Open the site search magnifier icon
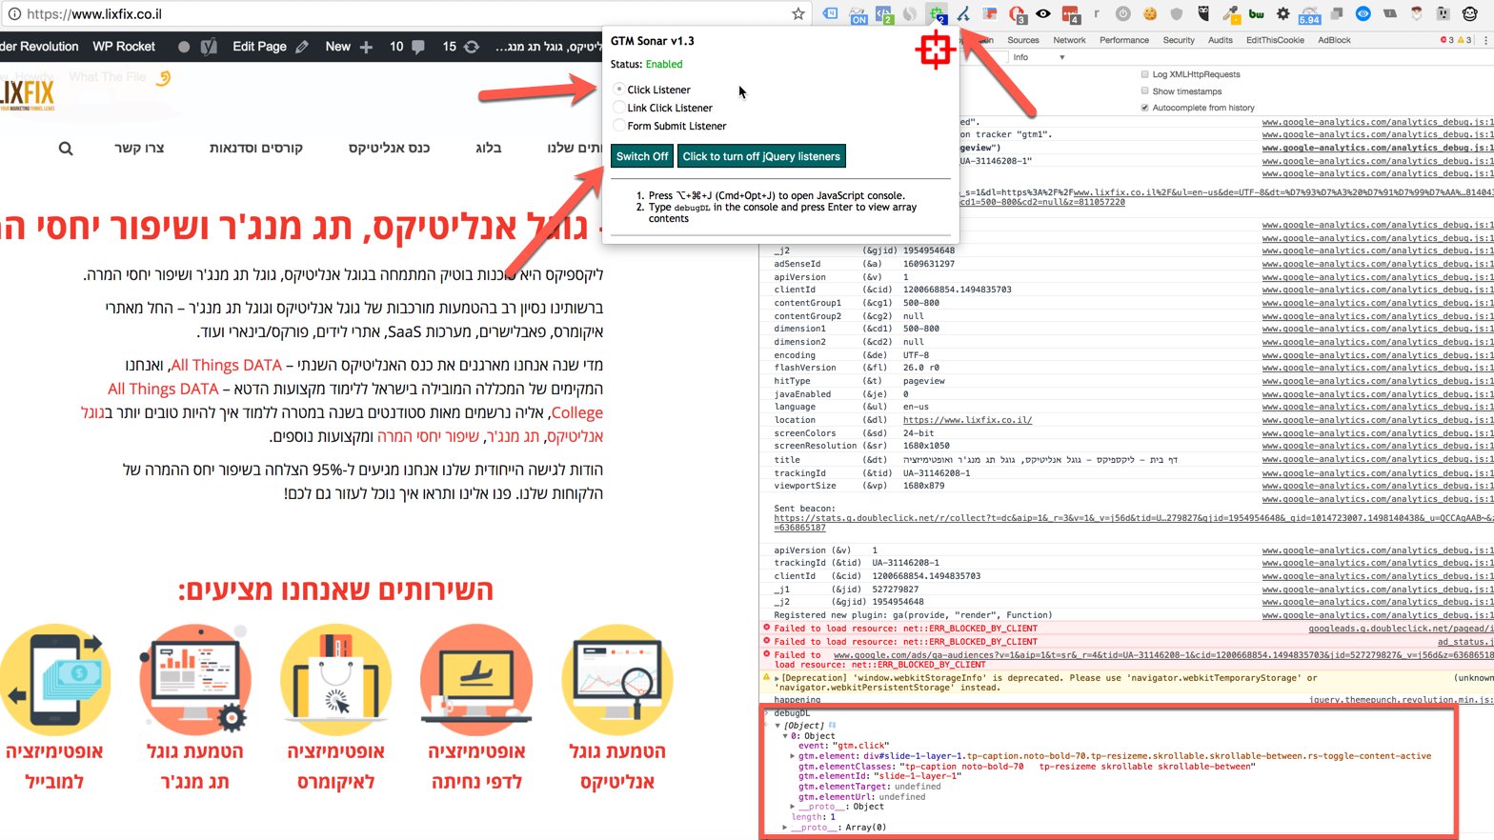 tap(65, 148)
